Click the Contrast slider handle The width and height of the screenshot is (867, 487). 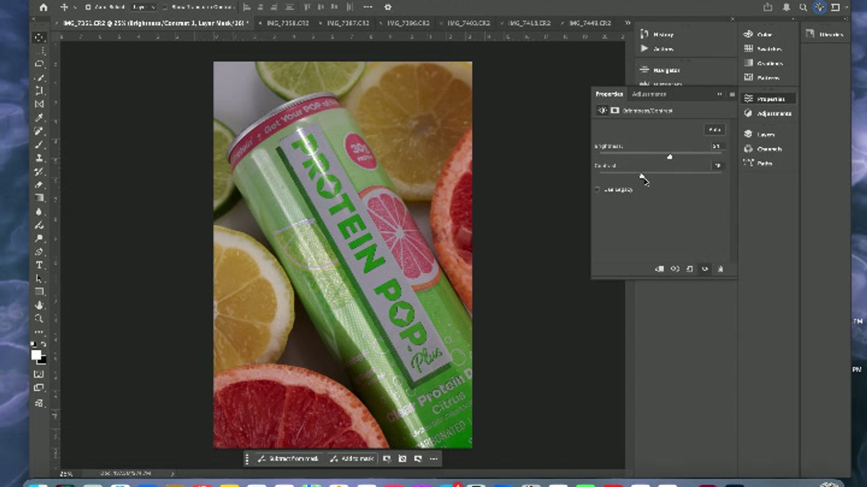coord(642,176)
